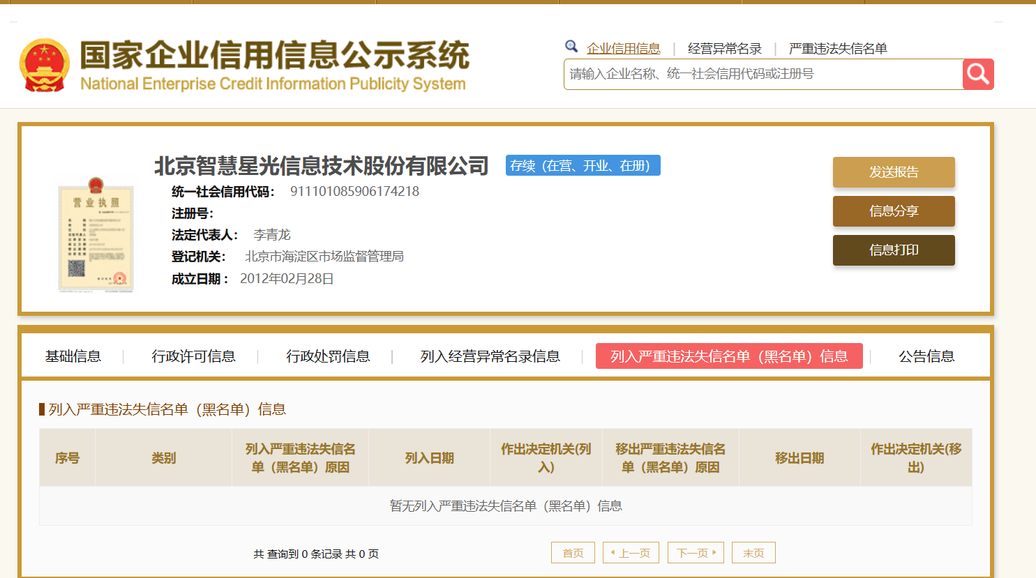Select the 企业信用信息 search category
The image size is (1036, 578).
click(623, 48)
